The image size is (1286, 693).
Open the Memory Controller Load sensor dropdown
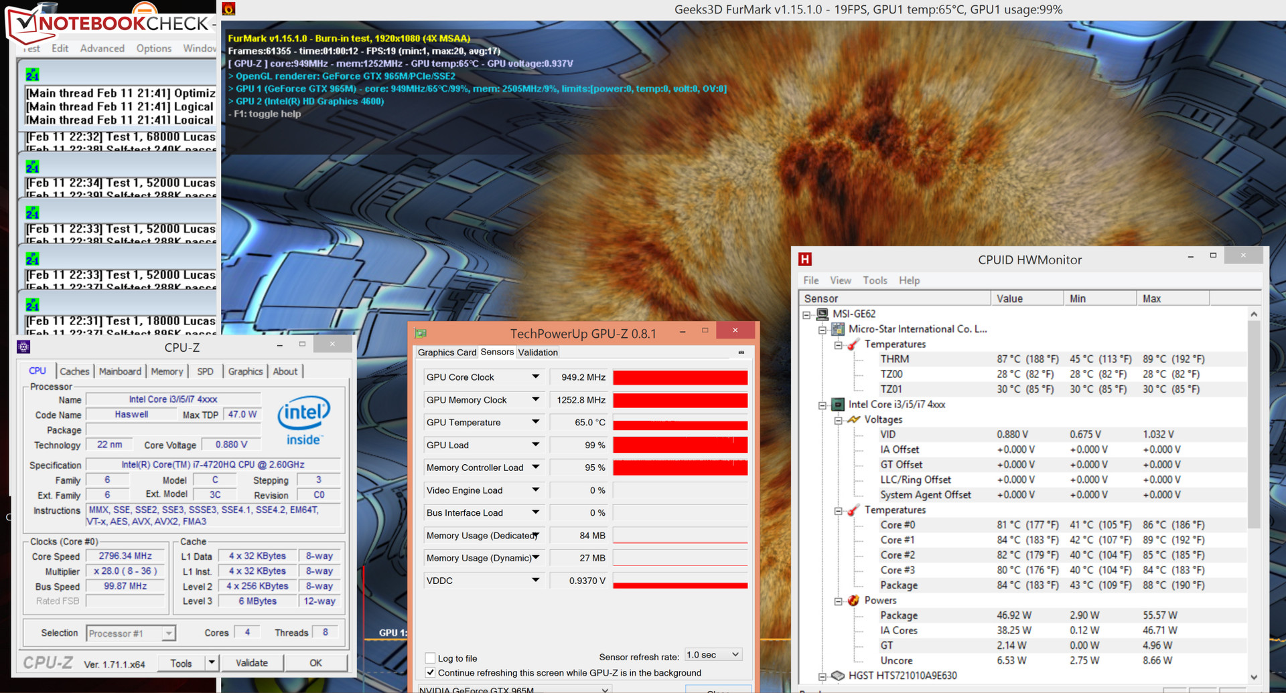tap(535, 468)
